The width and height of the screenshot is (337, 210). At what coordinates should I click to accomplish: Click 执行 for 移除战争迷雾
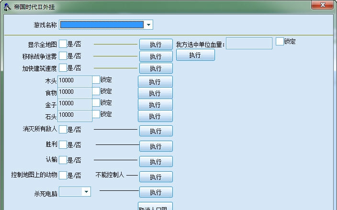156,56
